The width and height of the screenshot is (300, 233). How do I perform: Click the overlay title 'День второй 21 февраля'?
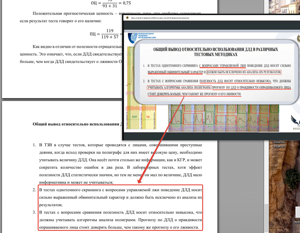(x=160, y=18)
